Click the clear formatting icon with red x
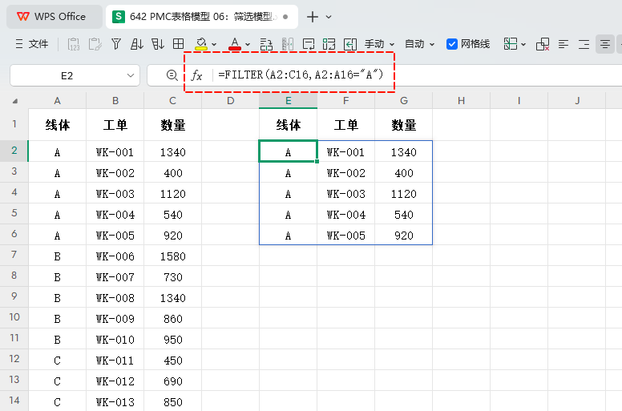Viewport: 622px width, 411px height. tap(543, 44)
